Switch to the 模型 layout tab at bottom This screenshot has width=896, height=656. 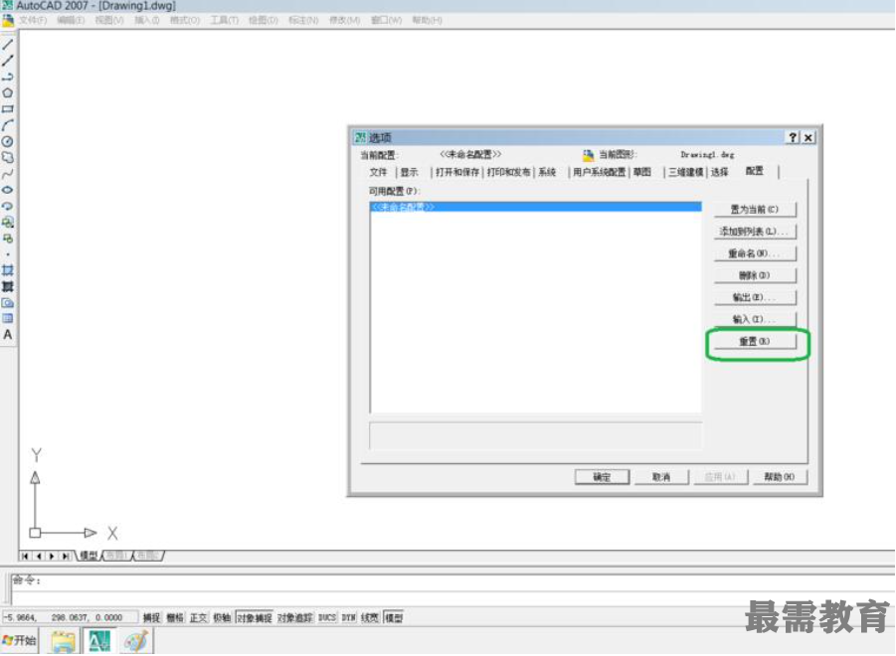tap(89, 556)
